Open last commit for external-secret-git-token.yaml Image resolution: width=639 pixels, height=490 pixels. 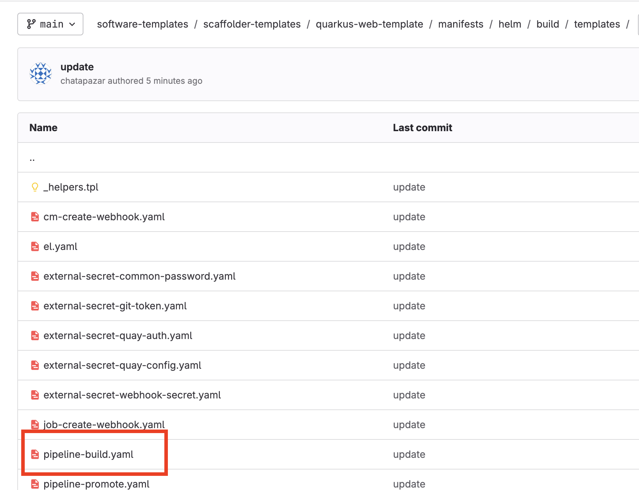(x=409, y=306)
